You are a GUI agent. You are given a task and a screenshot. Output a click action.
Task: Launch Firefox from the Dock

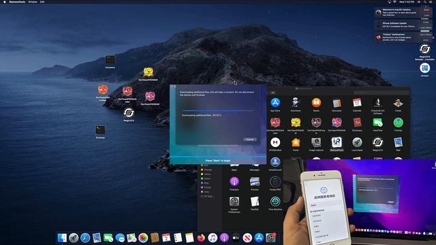pos(201,238)
